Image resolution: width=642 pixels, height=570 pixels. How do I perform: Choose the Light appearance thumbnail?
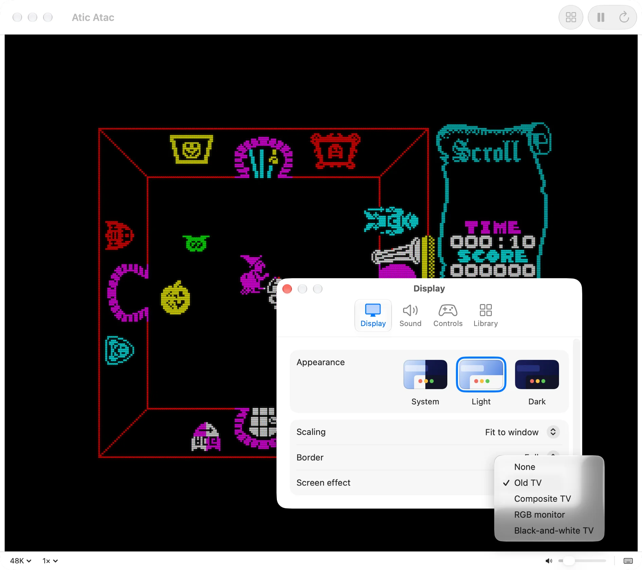point(481,375)
